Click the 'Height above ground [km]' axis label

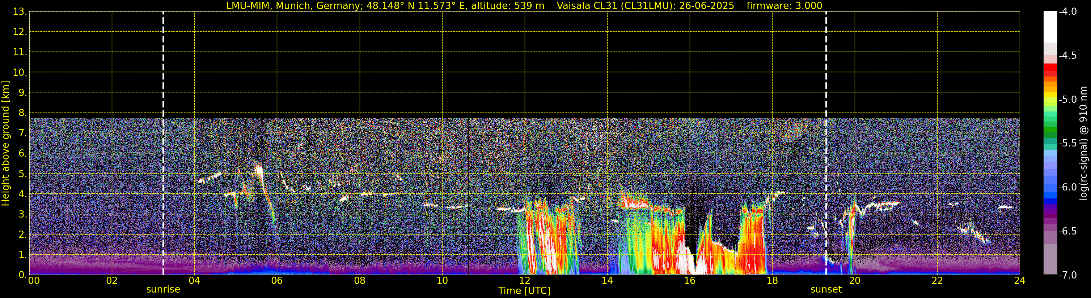5,144
